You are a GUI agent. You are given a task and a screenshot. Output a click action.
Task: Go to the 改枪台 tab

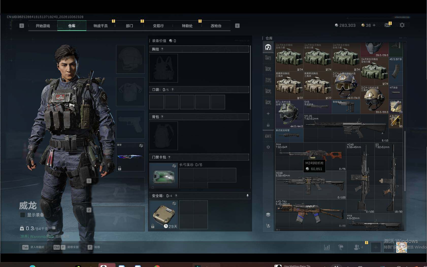pyautogui.click(x=216, y=26)
